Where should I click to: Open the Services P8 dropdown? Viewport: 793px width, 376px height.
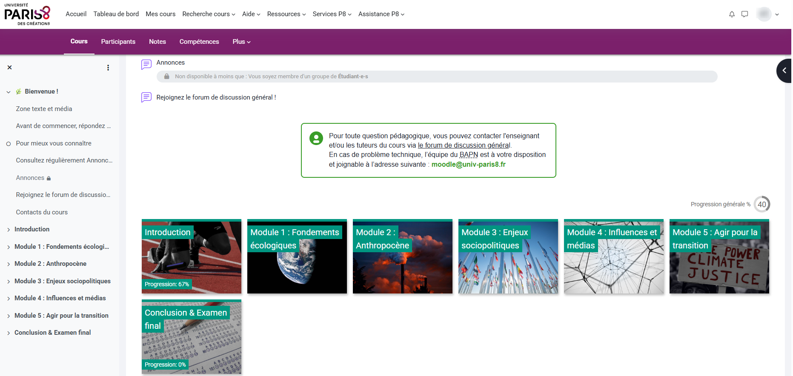coord(332,14)
